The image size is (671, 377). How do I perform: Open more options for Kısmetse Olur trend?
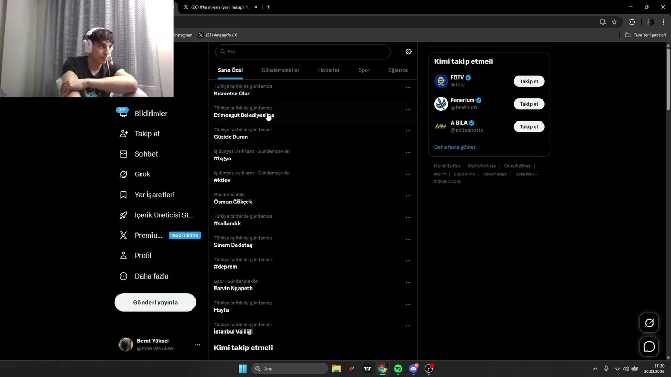pyautogui.click(x=408, y=88)
